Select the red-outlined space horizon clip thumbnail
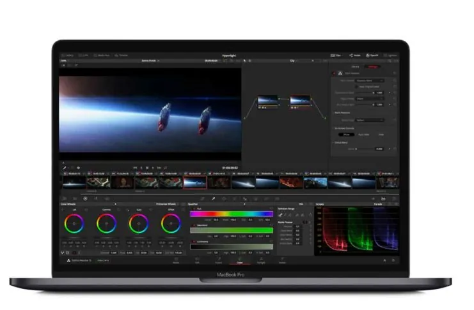The height and width of the screenshot is (310, 474). (x=194, y=182)
